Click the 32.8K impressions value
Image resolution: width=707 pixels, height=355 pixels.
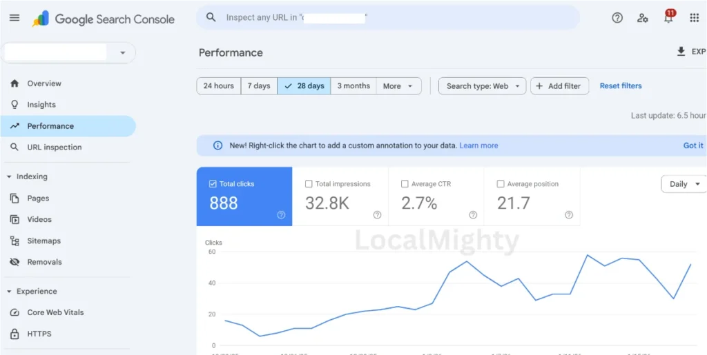point(327,203)
